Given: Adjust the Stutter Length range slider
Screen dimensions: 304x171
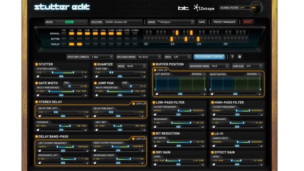Looking at the screenshot, I should pos(63,72).
